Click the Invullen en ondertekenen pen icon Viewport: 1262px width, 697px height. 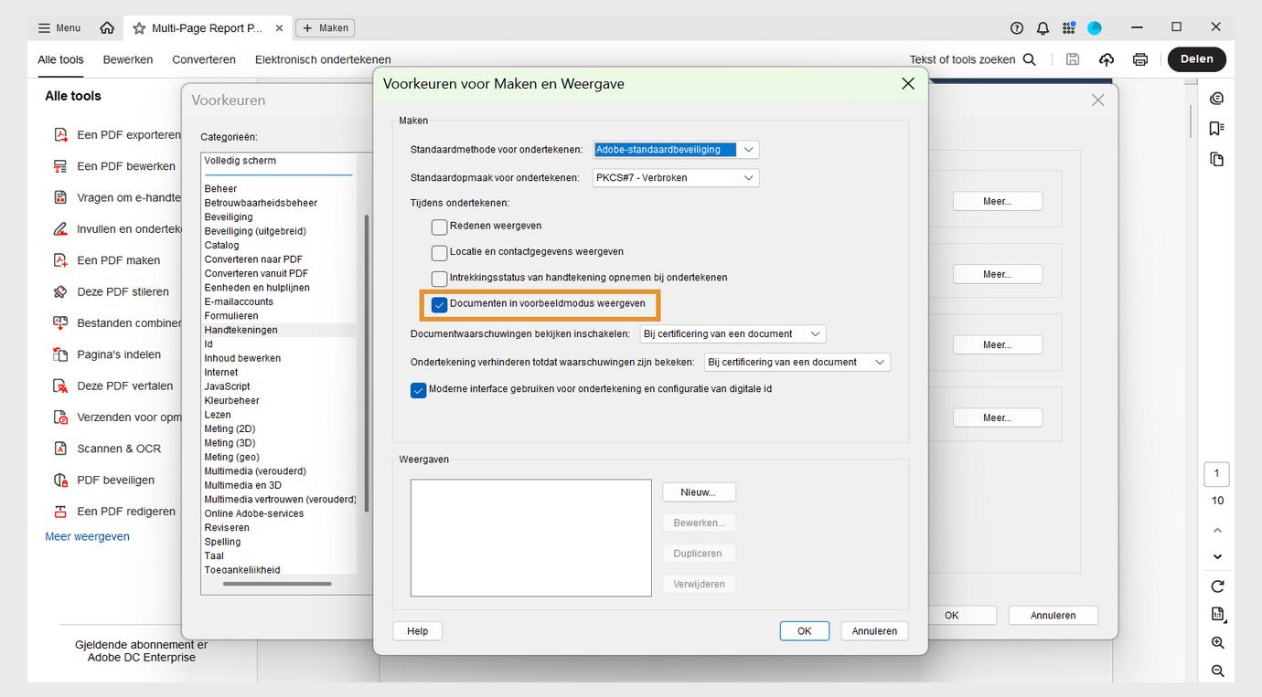pos(60,229)
